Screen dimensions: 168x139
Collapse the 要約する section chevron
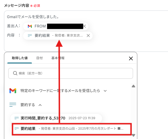click(x=40, y=105)
